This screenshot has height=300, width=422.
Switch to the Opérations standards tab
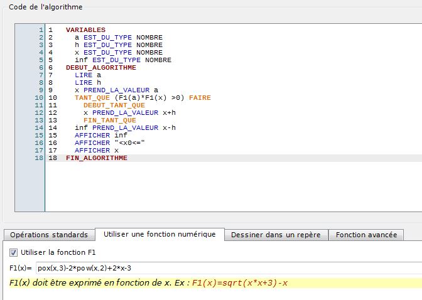48,235
